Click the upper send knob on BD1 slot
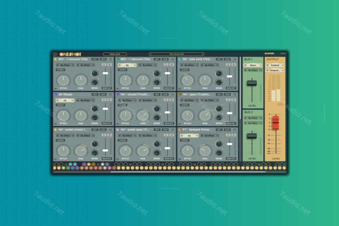 [x=94, y=73]
